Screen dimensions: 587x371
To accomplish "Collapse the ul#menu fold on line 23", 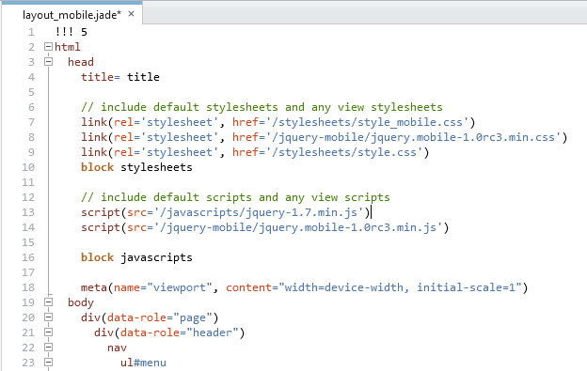I will point(48,362).
